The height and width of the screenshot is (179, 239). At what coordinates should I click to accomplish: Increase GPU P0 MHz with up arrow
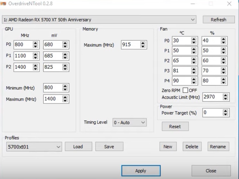click(35, 43)
